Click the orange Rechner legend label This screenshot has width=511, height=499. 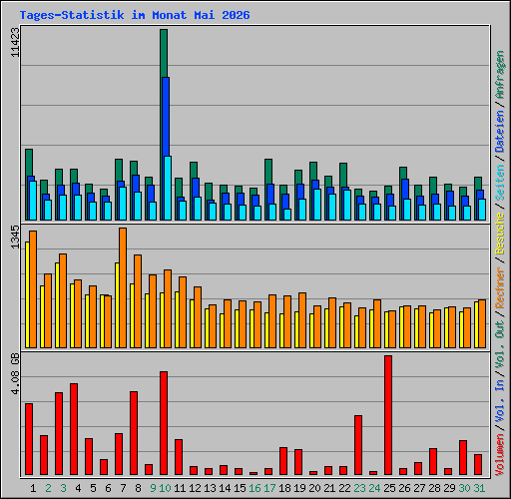pos(500,287)
